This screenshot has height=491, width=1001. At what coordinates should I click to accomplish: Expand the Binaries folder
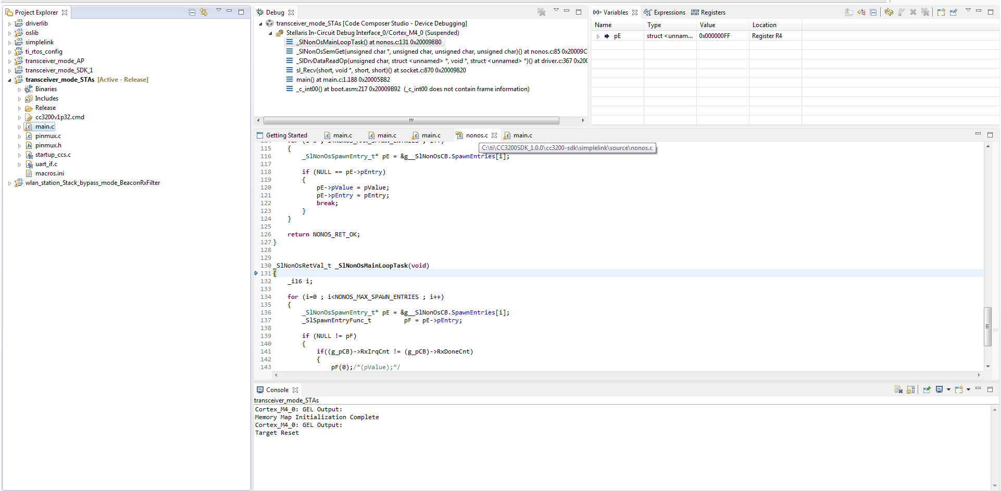(x=20, y=90)
